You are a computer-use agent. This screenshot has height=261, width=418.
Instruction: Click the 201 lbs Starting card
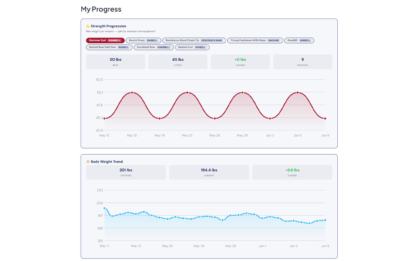(x=126, y=172)
